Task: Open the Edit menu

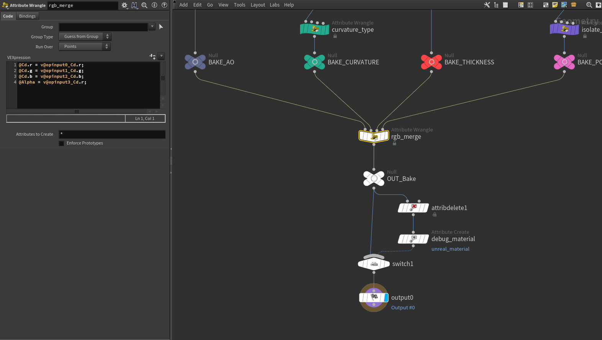Action: pos(197,5)
